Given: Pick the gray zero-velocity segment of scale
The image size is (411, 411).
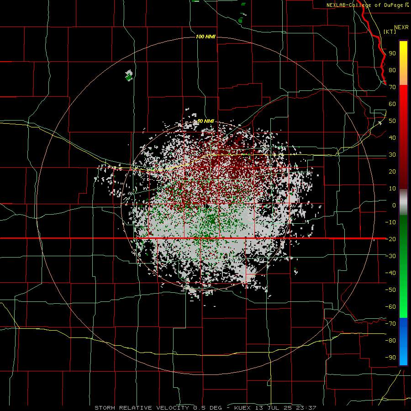Looking at the screenshot, I should (x=403, y=202).
